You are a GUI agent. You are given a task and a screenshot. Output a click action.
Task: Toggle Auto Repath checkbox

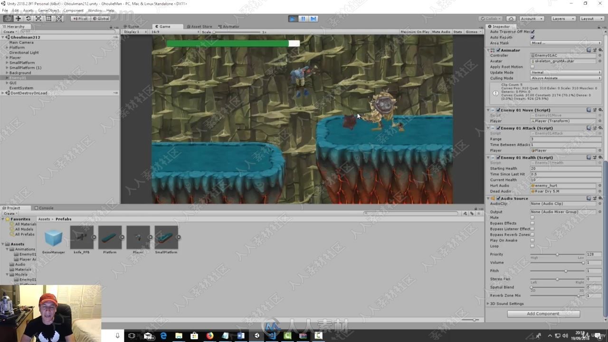pos(532,38)
